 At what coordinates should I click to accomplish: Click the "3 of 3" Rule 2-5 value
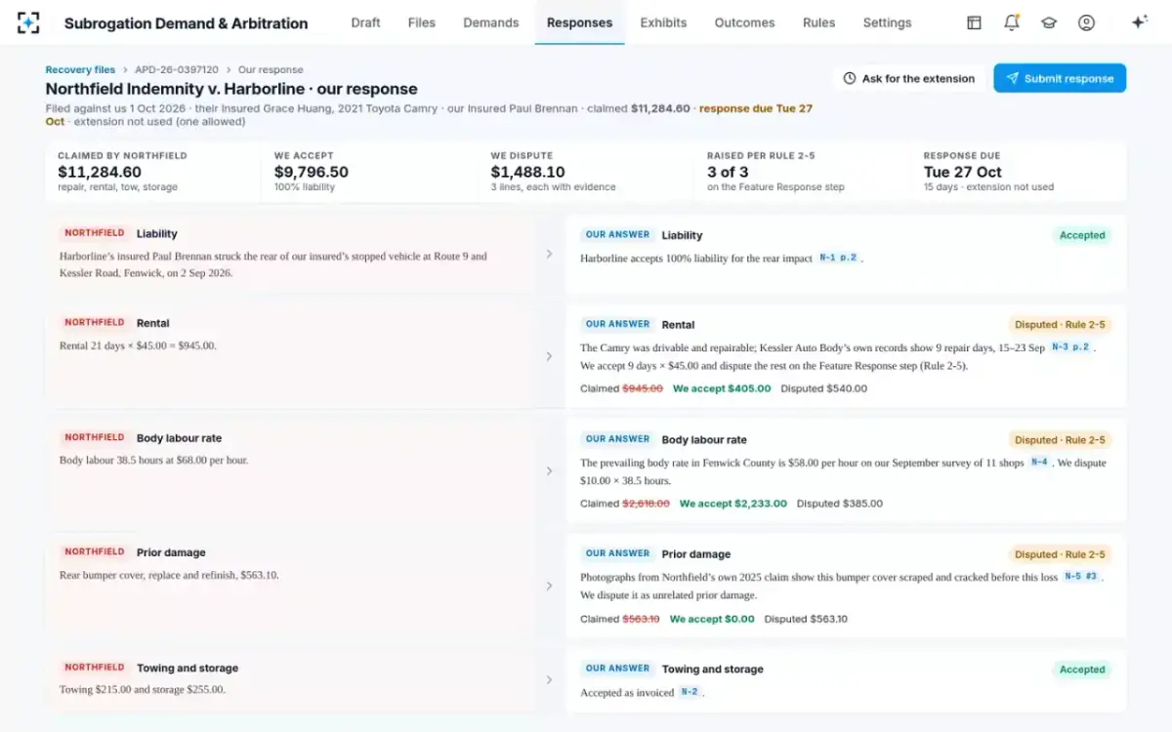tap(728, 172)
